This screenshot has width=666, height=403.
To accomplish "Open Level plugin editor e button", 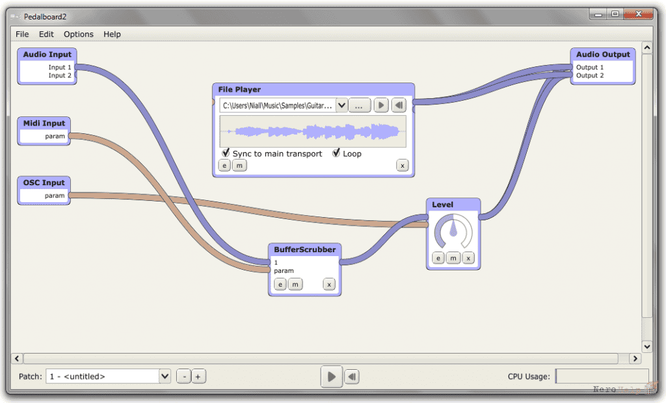I will click(x=438, y=258).
